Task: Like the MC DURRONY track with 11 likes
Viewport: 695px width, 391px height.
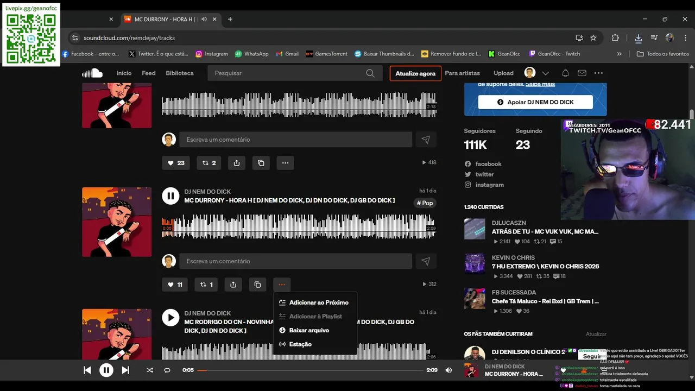Action: point(175,285)
